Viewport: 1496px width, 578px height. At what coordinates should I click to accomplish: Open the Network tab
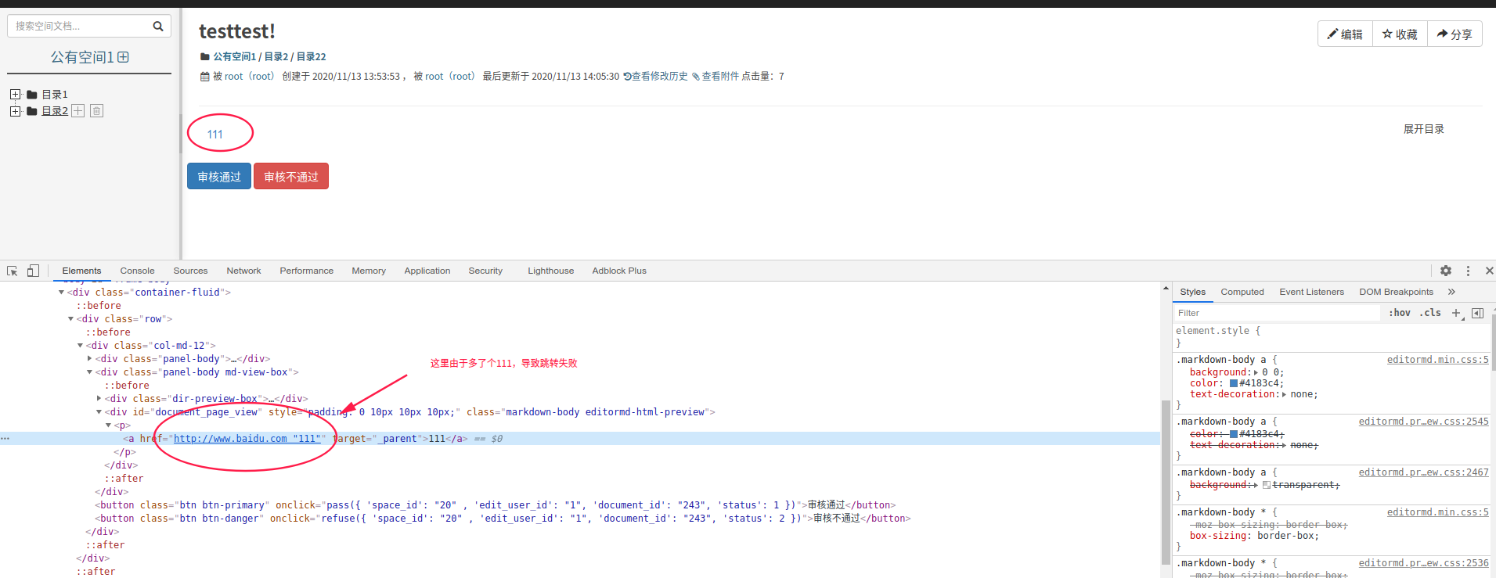click(243, 271)
